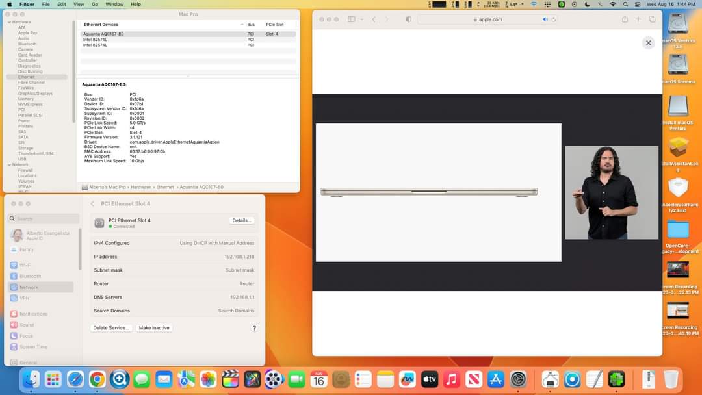The height and width of the screenshot is (395, 702).
Task: Open Freeform in the Dock
Action: pyautogui.click(x=408, y=380)
